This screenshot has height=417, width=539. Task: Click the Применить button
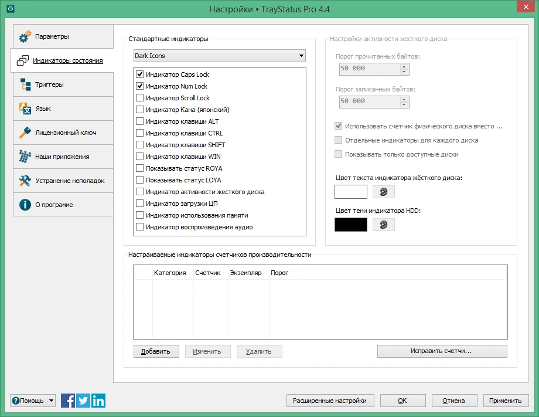(506, 401)
